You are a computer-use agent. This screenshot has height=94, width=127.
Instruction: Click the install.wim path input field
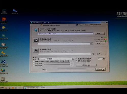65,34
